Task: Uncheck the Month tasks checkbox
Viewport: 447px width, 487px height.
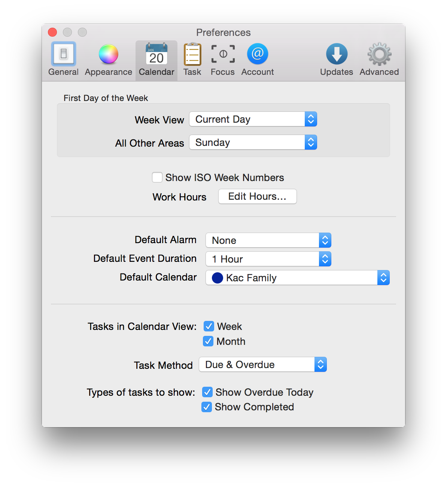Action: click(x=208, y=341)
